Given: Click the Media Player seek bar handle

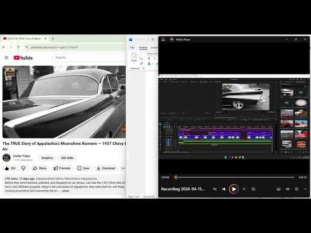Looking at the screenshot, I should coord(176,177).
